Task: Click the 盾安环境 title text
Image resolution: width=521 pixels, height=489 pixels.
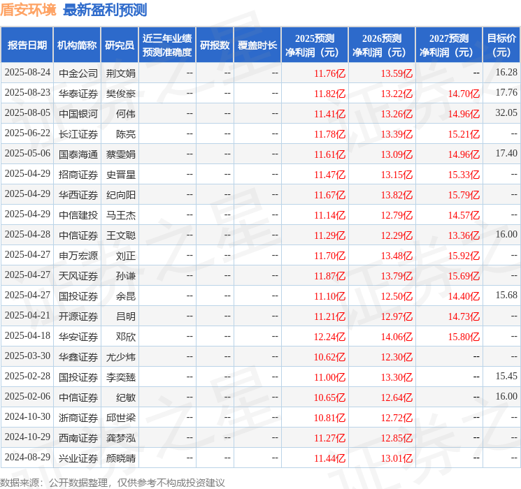Action: point(28,10)
